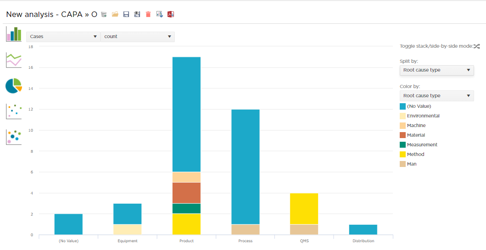Open the Cases dropdown
The height and width of the screenshot is (250, 486).
pyautogui.click(x=63, y=37)
